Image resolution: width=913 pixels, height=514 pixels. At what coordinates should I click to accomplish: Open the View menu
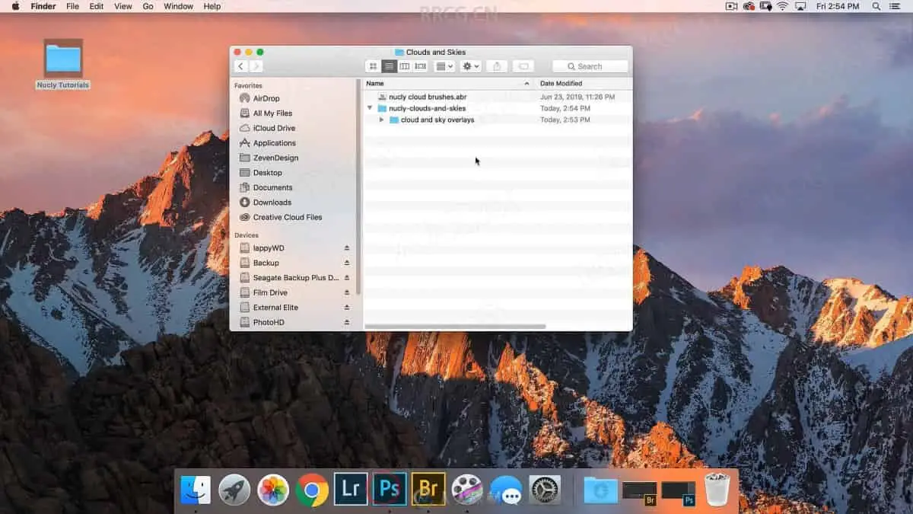122,6
